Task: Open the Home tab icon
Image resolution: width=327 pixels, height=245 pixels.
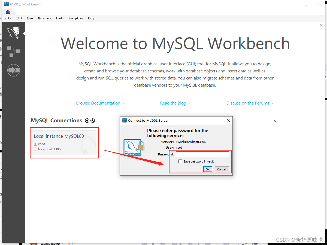Action: pyautogui.click(x=8, y=12)
